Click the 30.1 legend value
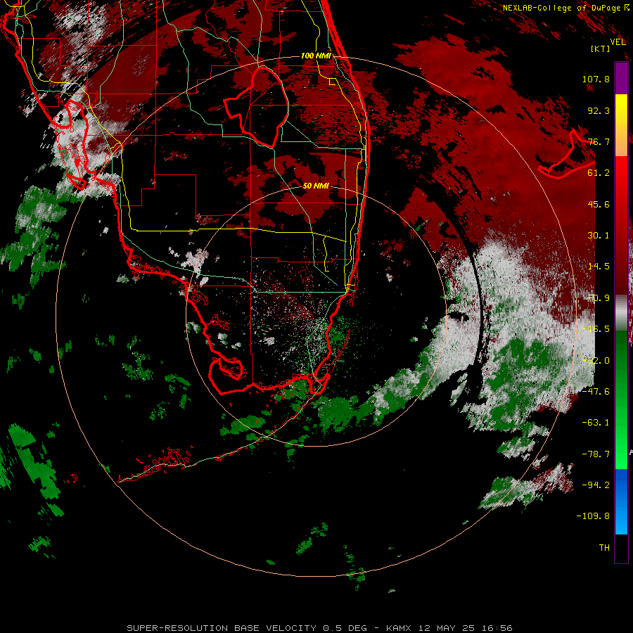The width and height of the screenshot is (633, 633). tap(599, 236)
